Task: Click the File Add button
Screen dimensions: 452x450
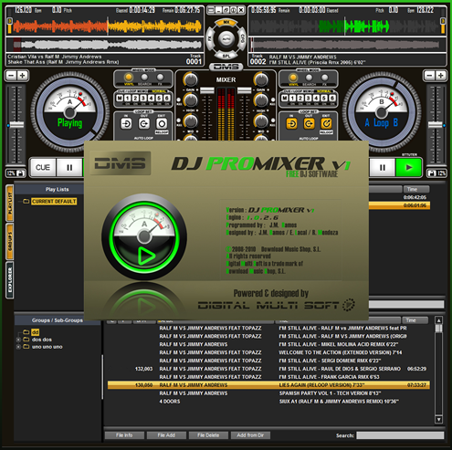Action: 166,435
